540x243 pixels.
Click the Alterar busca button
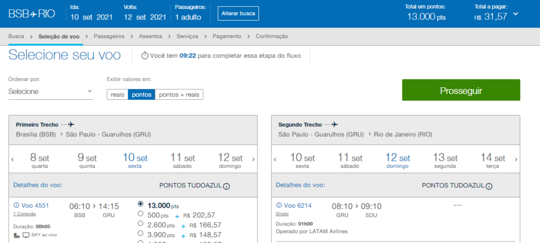(x=238, y=14)
